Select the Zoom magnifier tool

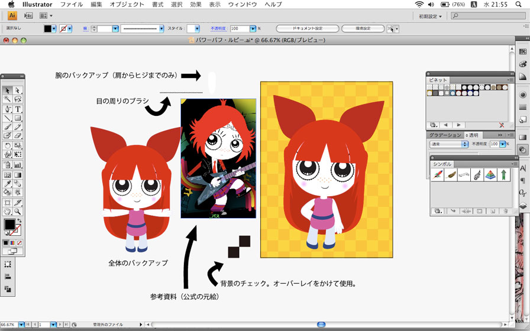(x=18, y=212)
